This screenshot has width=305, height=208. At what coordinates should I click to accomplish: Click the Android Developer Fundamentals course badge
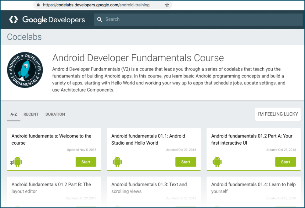25,70
